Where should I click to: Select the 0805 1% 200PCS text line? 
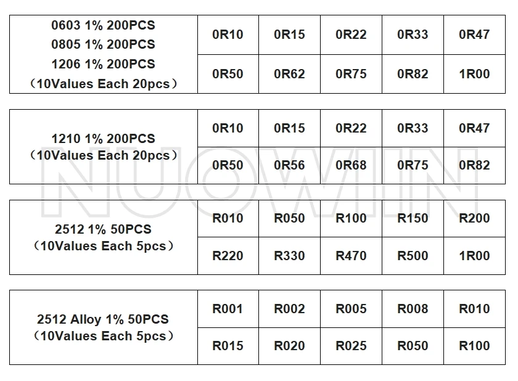point(103,44)
